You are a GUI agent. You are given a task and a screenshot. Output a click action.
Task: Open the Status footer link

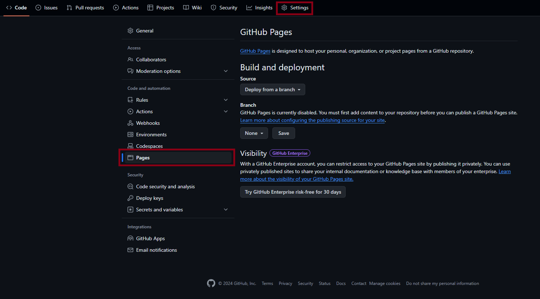[325, 283]
